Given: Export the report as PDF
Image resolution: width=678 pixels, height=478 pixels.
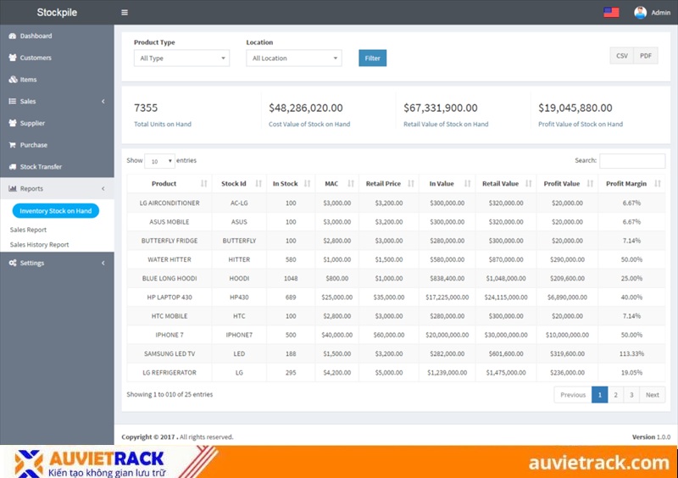Looking at the screenshot, I should pos(646,55).
